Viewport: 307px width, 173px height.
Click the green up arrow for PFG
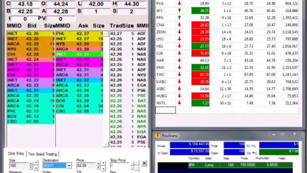click(x=179, y=18)
